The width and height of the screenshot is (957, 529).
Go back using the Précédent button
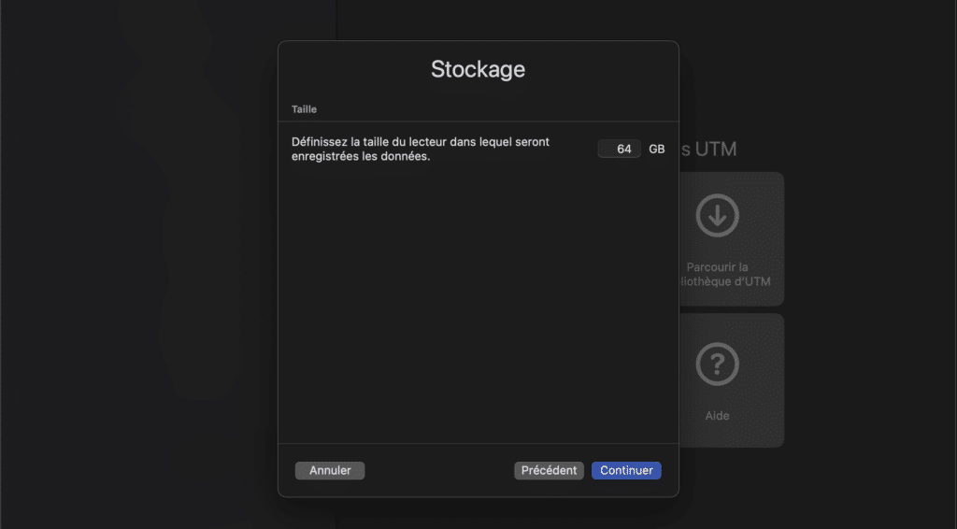pyautogui.click(x=549, y=470)
